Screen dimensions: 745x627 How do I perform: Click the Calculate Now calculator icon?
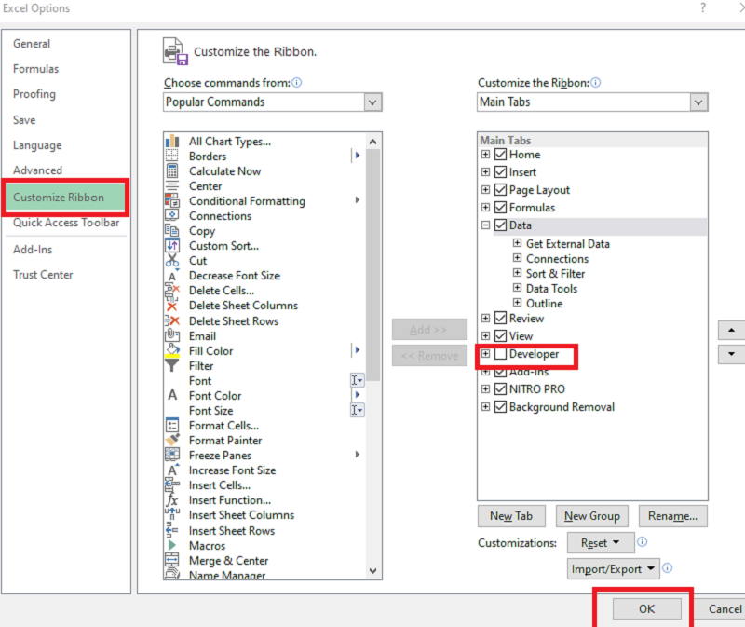pos(172,170)
